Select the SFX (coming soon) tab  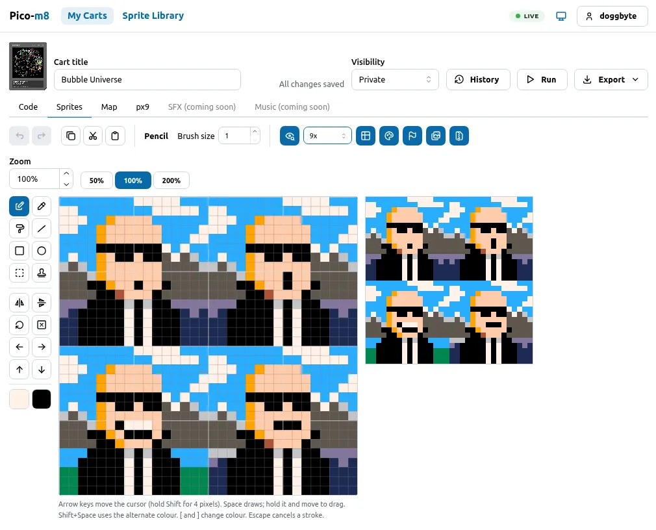point(201,107)
